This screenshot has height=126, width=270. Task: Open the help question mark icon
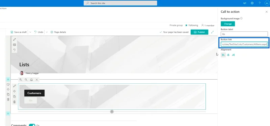pos(260,3)
